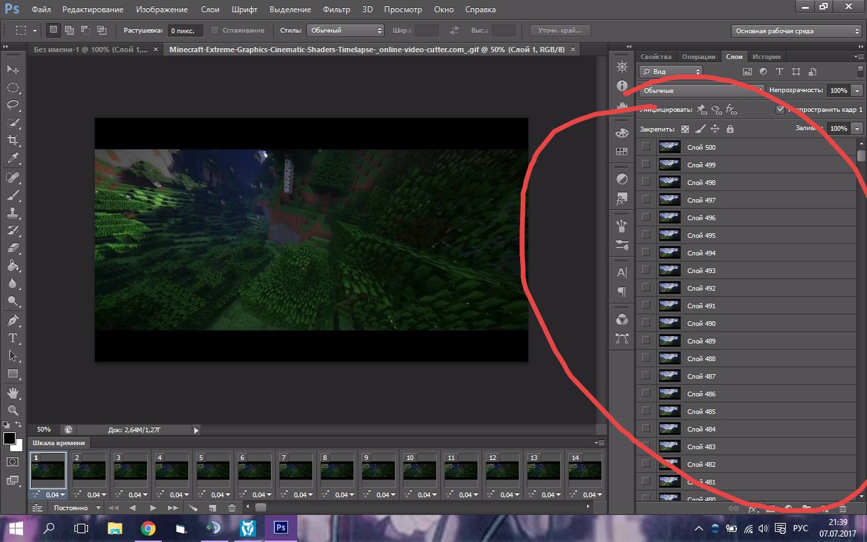Toggle visibility of Слой 494
867x542 pixels.
coord(646,253)
